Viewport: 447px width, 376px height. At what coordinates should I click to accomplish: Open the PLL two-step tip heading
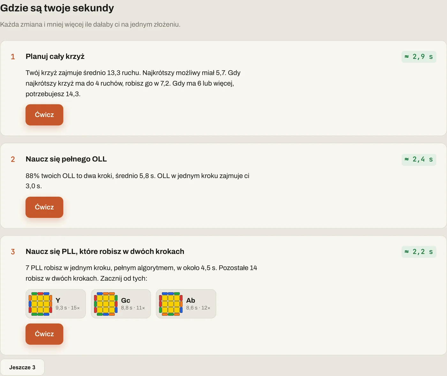[105, 251]
